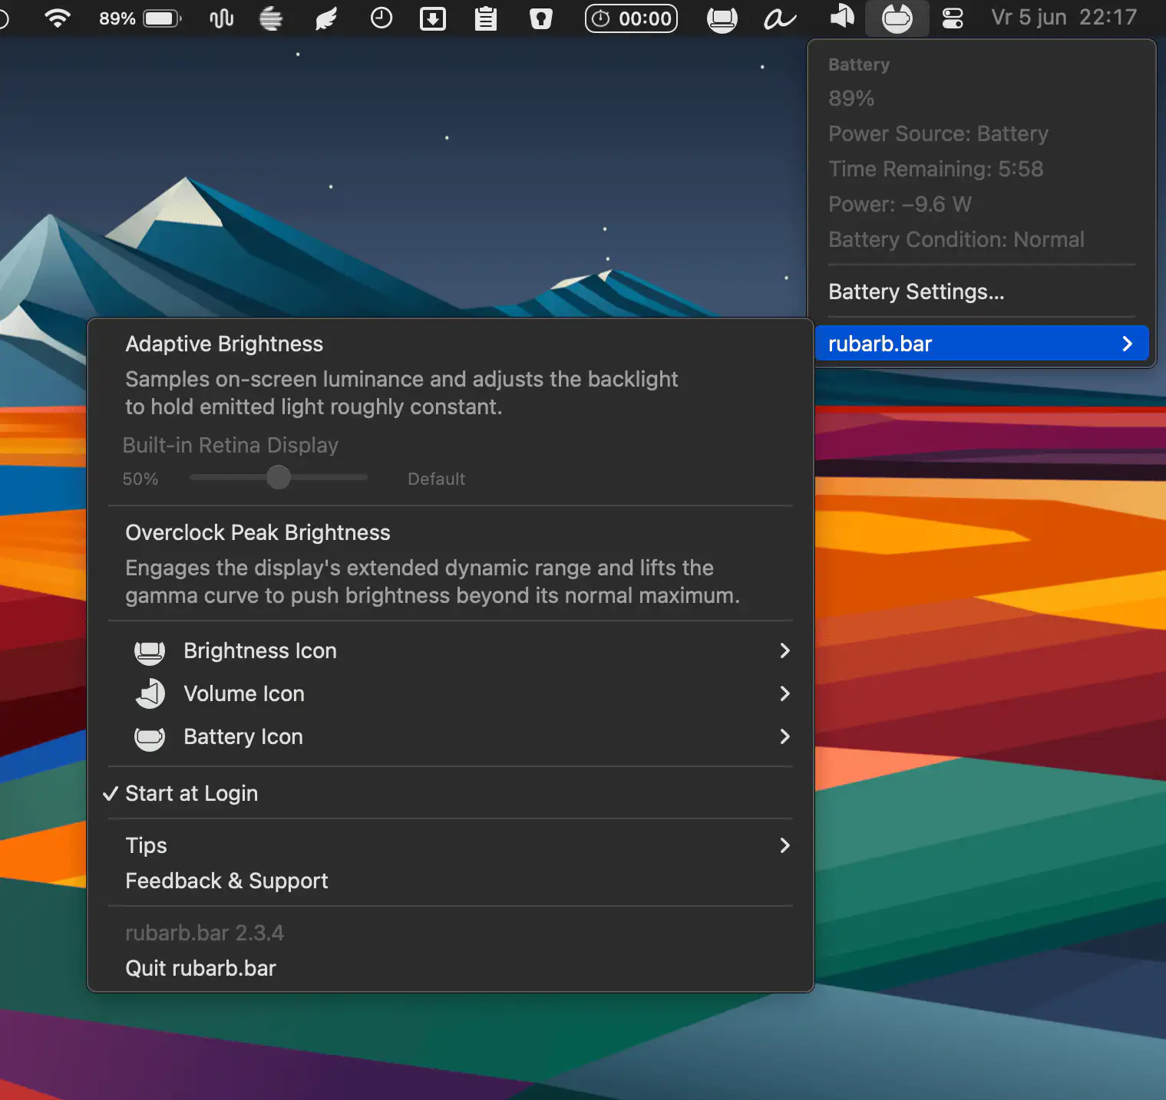The image size is (1166, 1100).
Task: Click the keyhole shield menu bar icon
Action: 541,18
